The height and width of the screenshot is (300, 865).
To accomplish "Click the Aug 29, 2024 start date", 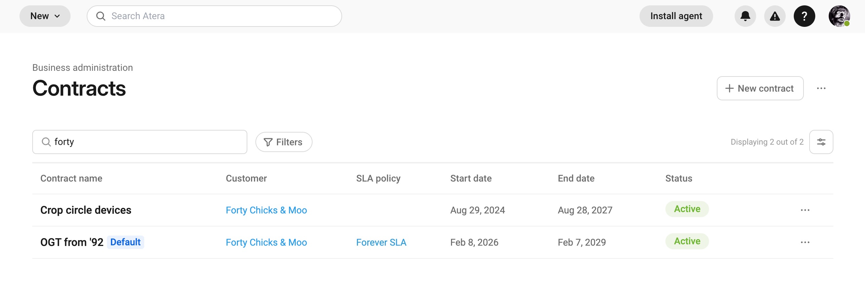I will point(478,210).
